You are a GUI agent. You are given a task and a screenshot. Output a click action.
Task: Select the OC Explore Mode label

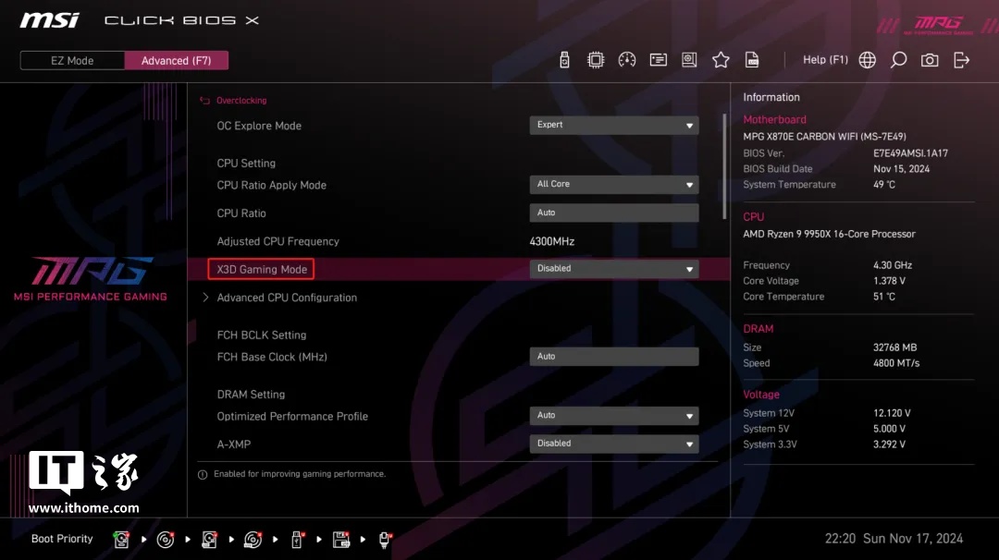tap(259, 126)
